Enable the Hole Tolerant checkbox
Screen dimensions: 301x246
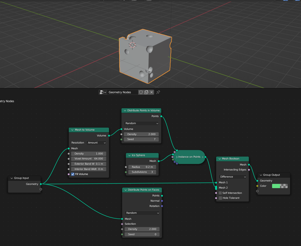pos(220,198)
